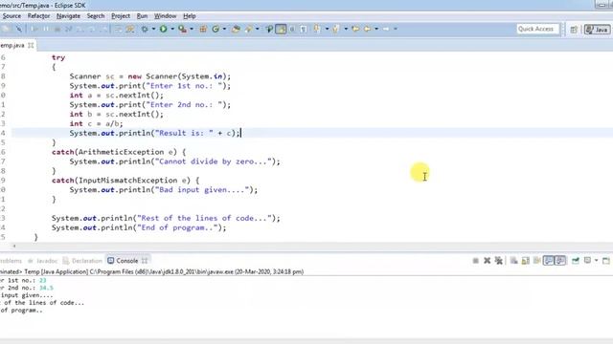Screen dimensions: 613x344
Task: Jump to previous annotation arrow icon
Action: (335, 29)
